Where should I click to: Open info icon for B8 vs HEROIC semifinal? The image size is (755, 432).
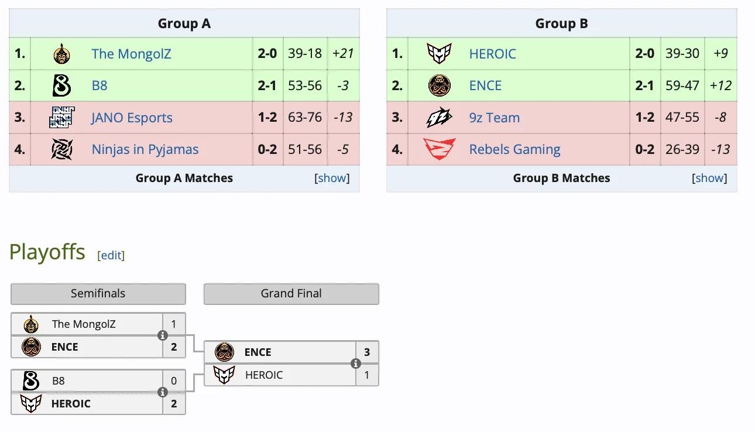[x=163, y=392]
